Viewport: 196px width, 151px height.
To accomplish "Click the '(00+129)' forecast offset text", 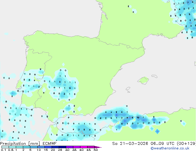I will tap(186, 144).
